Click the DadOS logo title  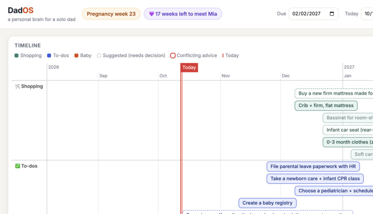[x=21, y=10]
